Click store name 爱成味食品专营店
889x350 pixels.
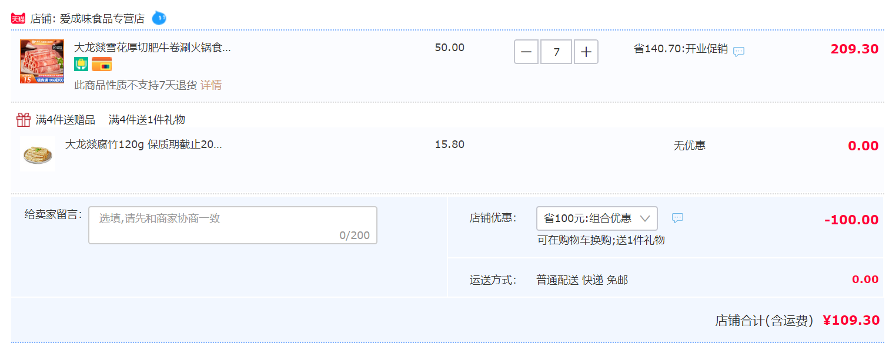tap(102, 19)
